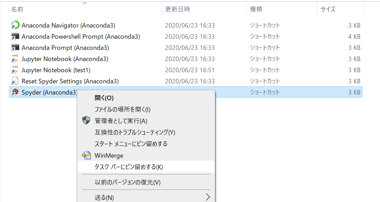Click the Anaconda Powershell Prompt shortcut icon
Screen dimensions: 380x202
point(15,37)
